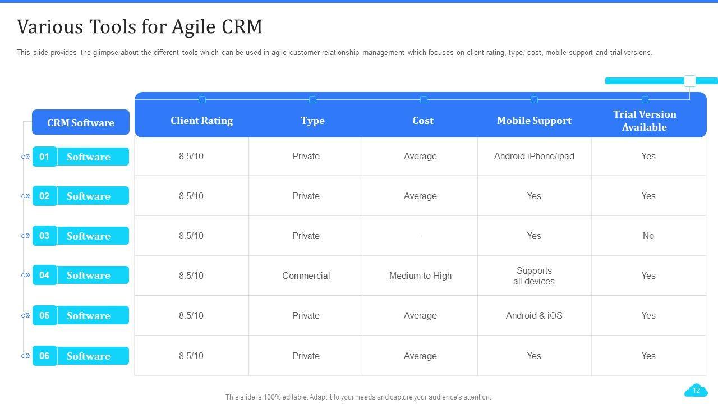718x404 pixels.
Task: Click the square node above Mobile Support
Action: 534,100
